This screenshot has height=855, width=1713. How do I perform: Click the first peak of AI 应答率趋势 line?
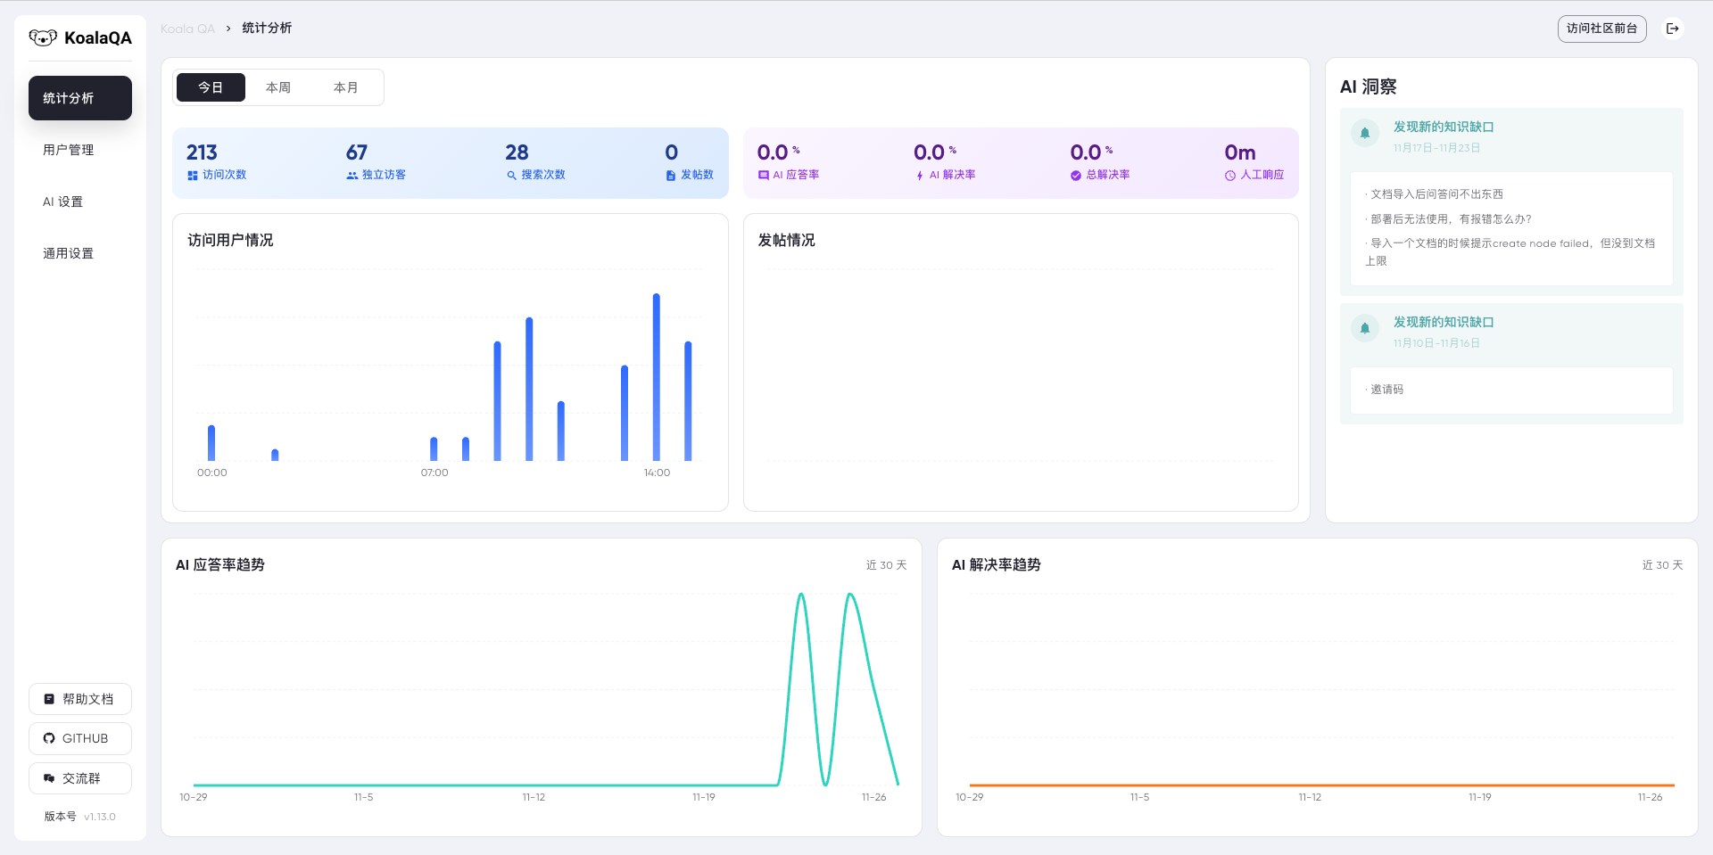pos(801,596)
